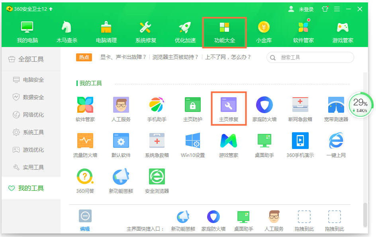376x237 pixels.
Task: Open 桌面助手 shortcut in bottom bar
Action: pyautogui.click(x=244, y=221)
